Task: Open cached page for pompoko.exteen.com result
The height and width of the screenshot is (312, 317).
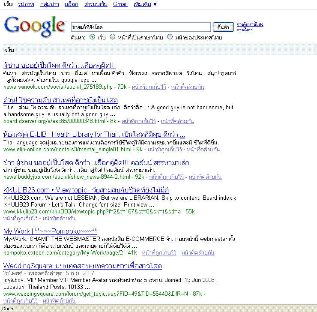Action: click(x=159, y=253)
